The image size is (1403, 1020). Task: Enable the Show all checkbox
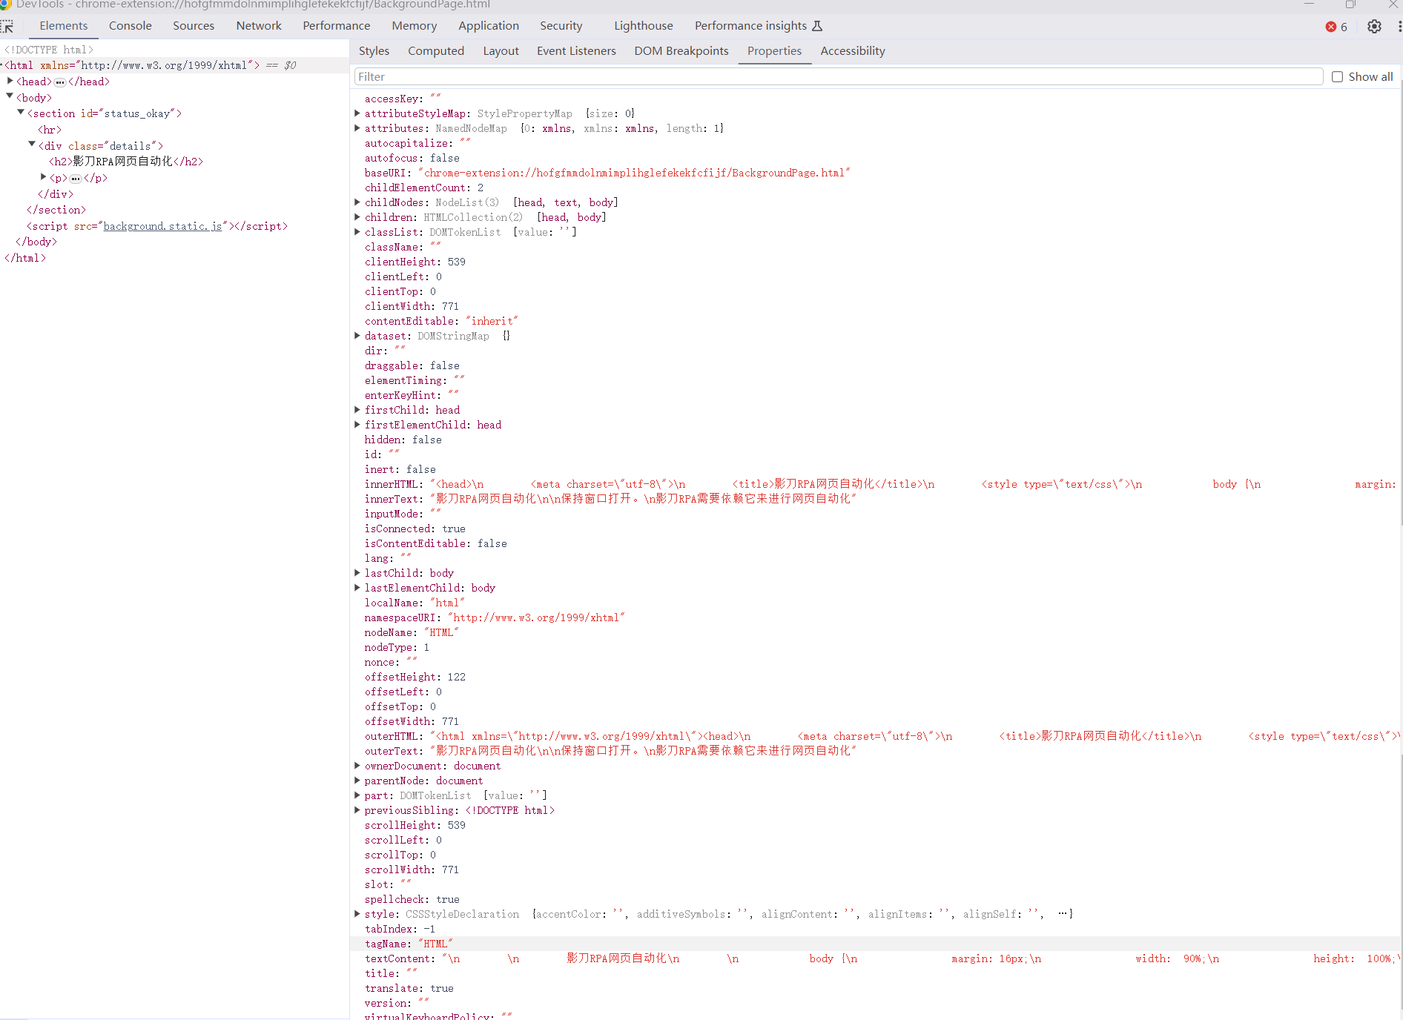pos(1337,77)
